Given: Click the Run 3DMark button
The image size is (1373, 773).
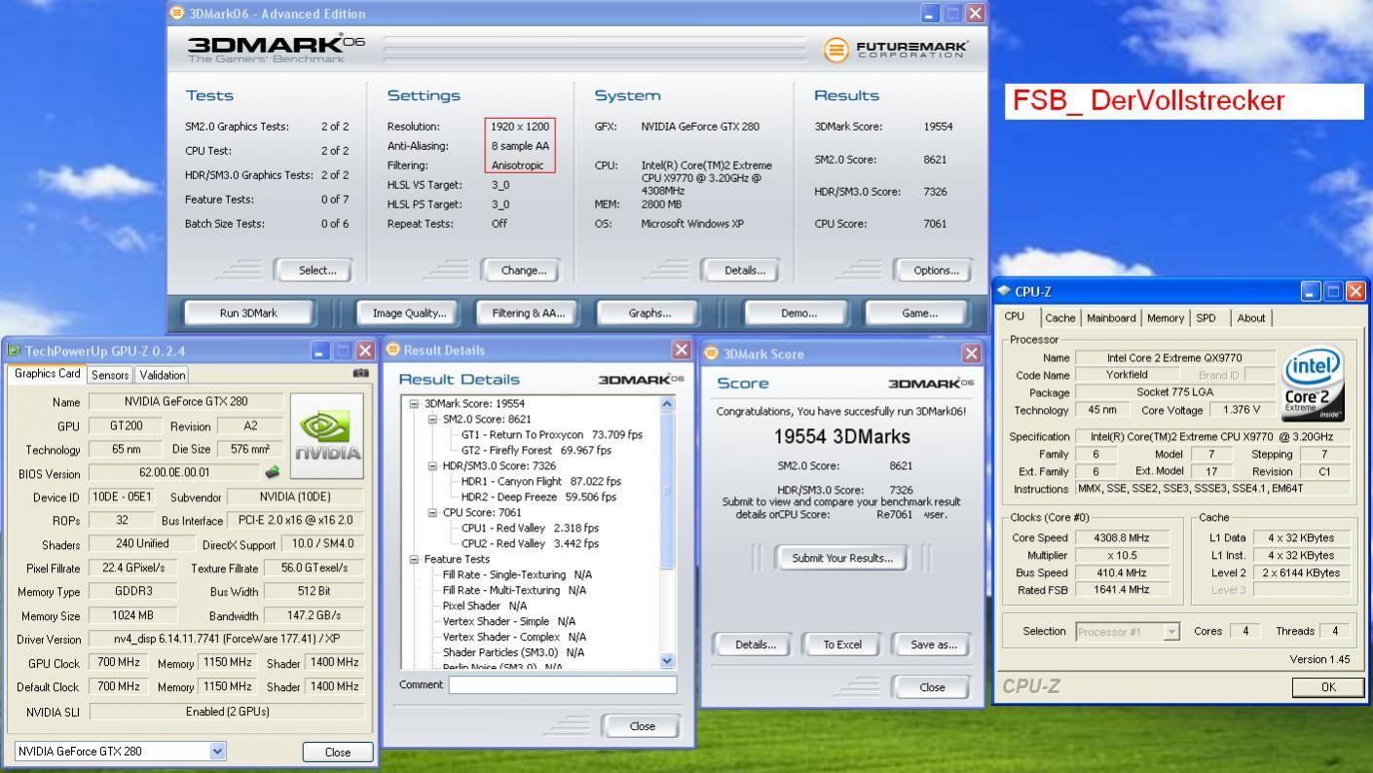Looking at the screenshot, I should click(248, 313).
